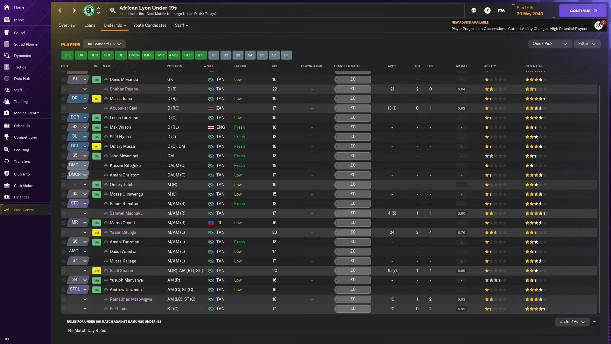Screen dimensions: 611x344
Task: Go back with the left arrow
Action: (x=60, y=11)
